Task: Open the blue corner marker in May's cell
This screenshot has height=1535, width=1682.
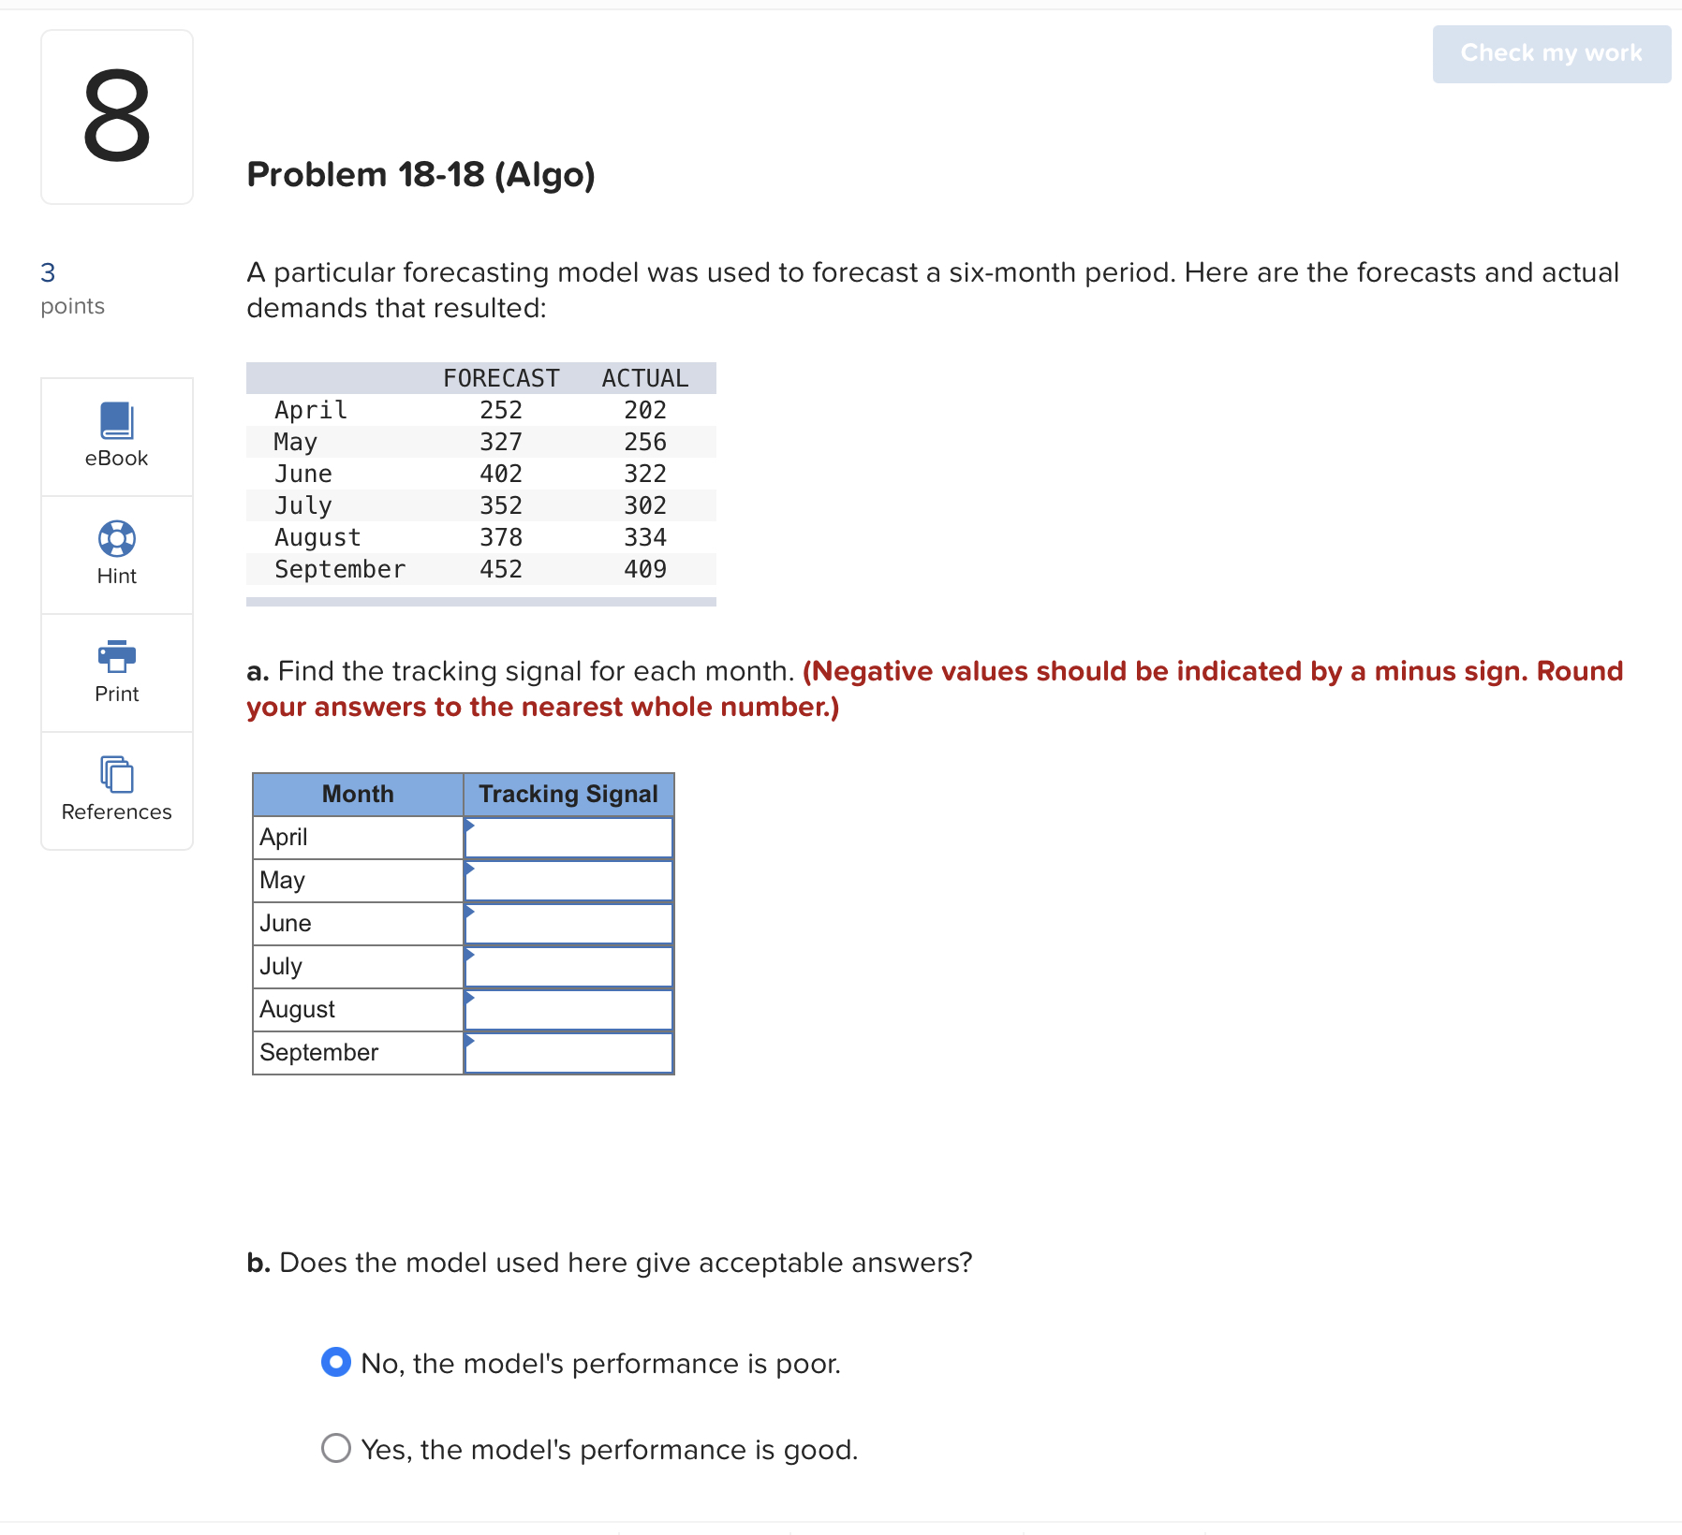Action: click(469, 868)
